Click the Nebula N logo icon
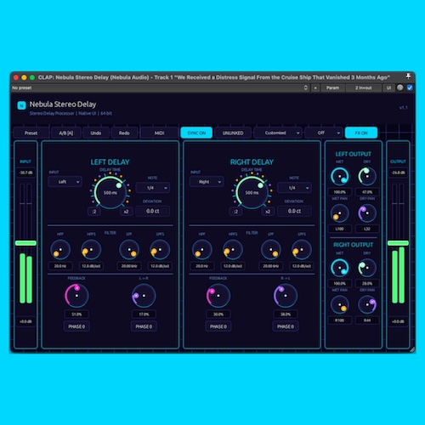This screenshot has width=425, height=425. [21, 105]
